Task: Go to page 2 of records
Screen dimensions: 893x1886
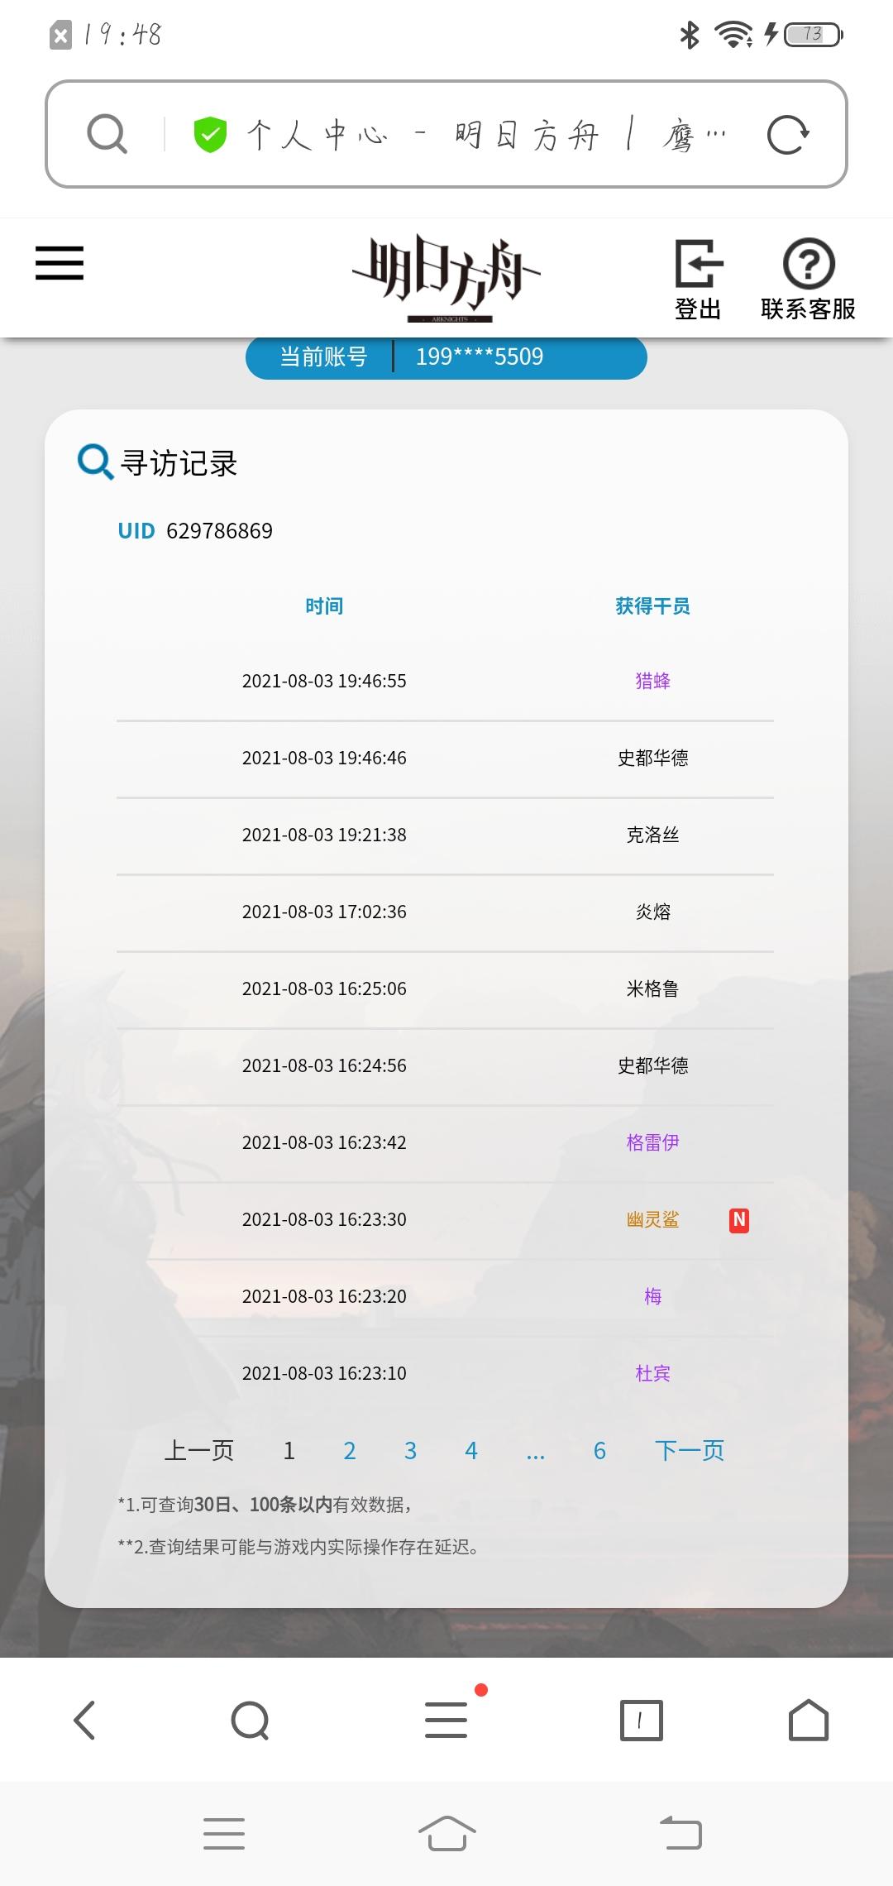Action: 350,1450
